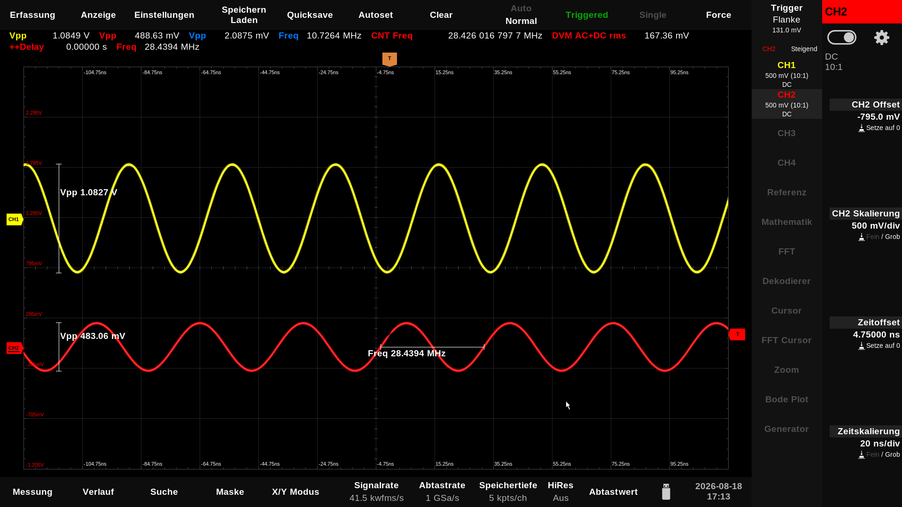Viewport: 902px width, 507px height.
Task: Open the Messung menu
Action: [x=32, y=492]
